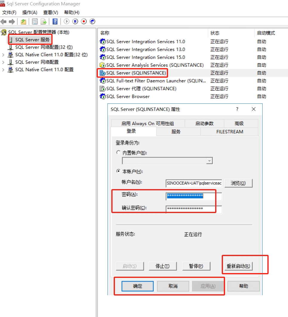Switch to the 启动参数 tab
Image resolution: width=288 pixels, height=317 pixels.
click(x=204, y=123)
